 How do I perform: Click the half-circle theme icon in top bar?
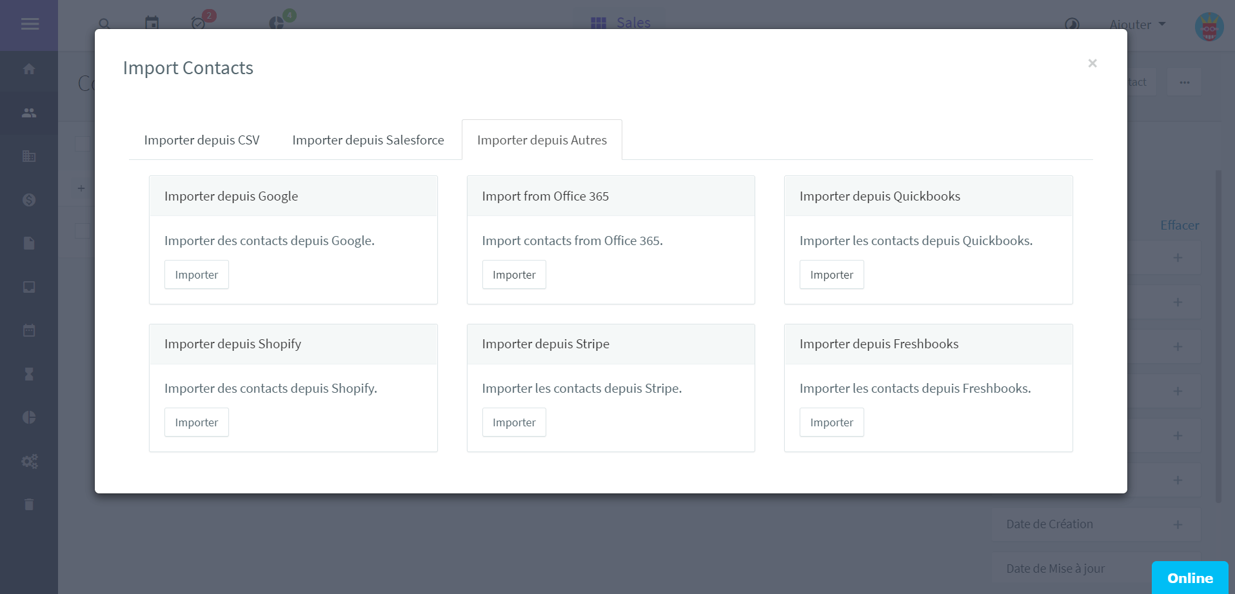coord(1072,25)
